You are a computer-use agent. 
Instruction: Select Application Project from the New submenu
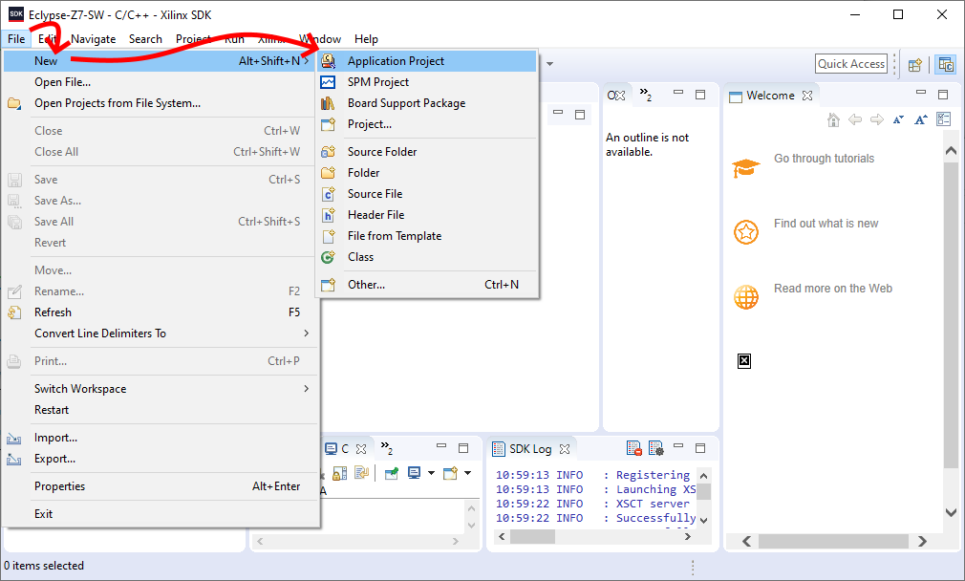point(427,61)
